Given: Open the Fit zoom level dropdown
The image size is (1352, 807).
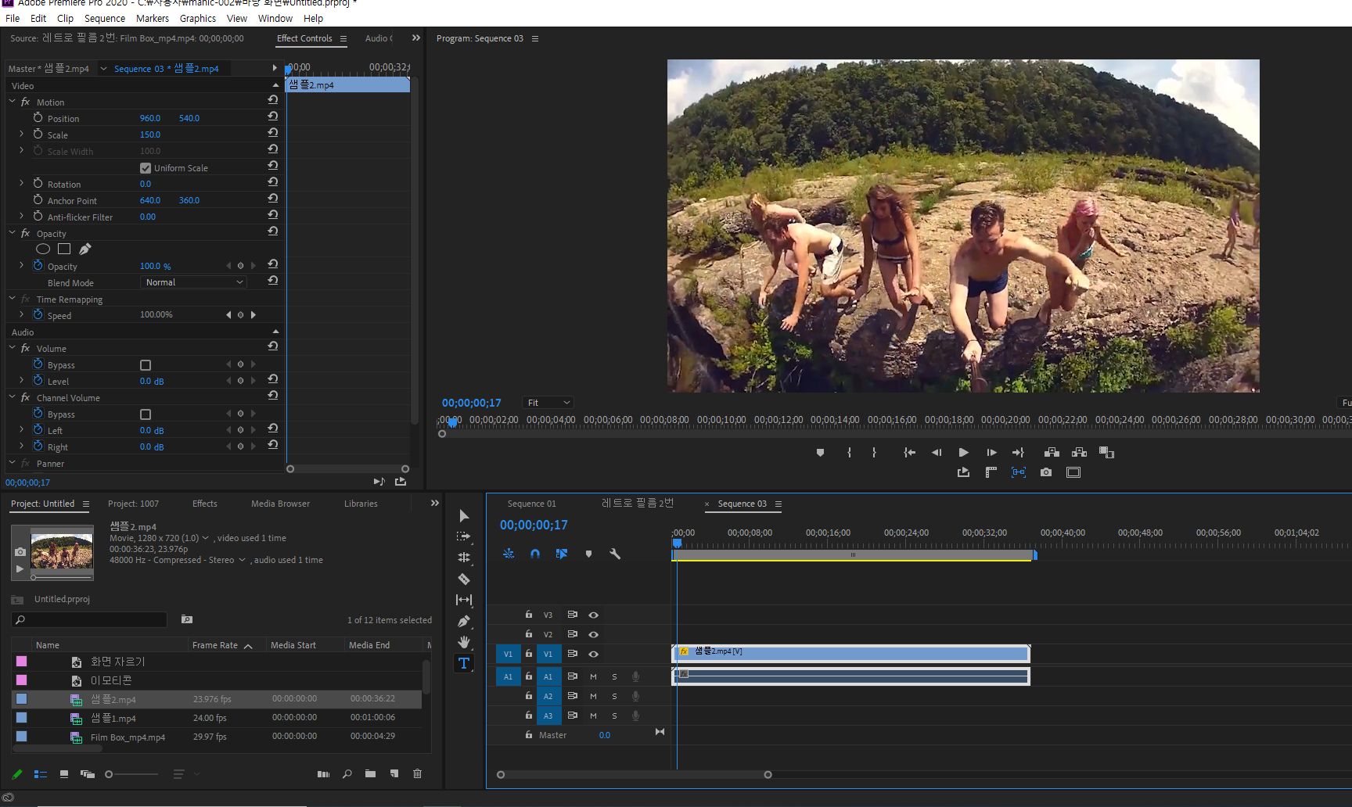Looking at the screenshot, I should 548,403.
